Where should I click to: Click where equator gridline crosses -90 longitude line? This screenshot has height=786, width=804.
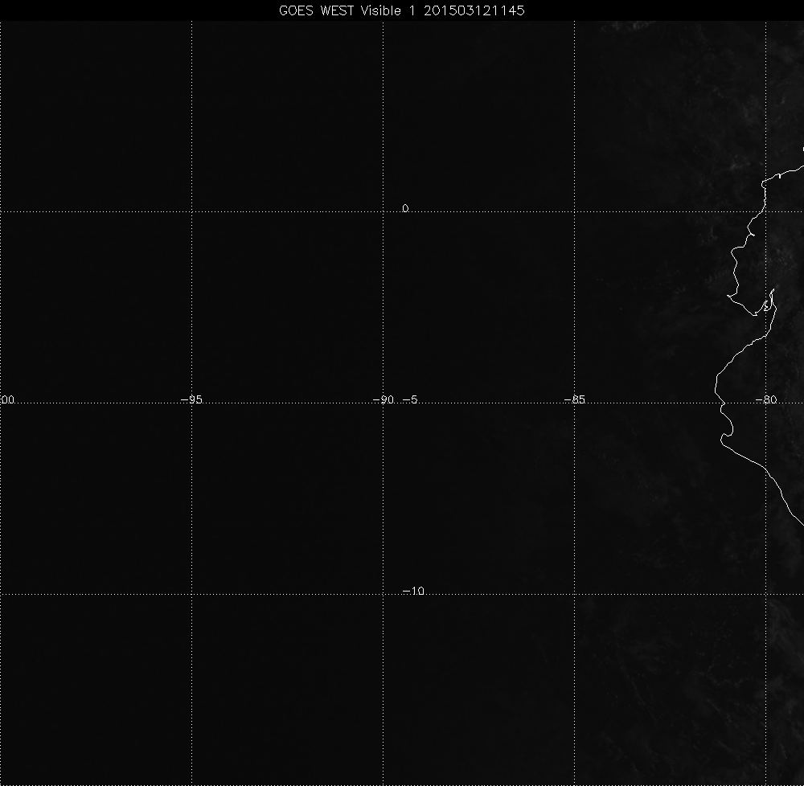(383, 211)
